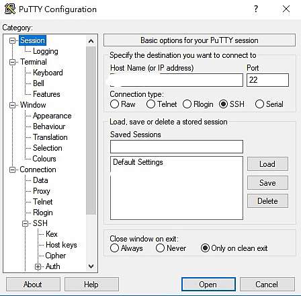The height and width of the screenshot is (296, 301).
Task: Choose Always for close window on exit
Action: [x=114, y=248]
